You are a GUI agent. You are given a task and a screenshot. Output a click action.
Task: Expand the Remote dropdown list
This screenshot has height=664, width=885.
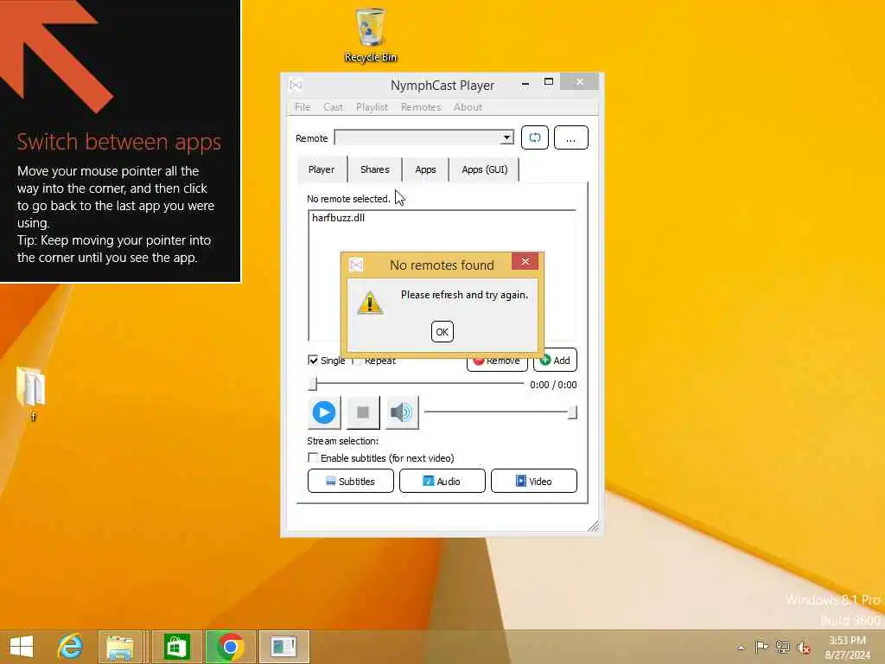coord(506,137)
